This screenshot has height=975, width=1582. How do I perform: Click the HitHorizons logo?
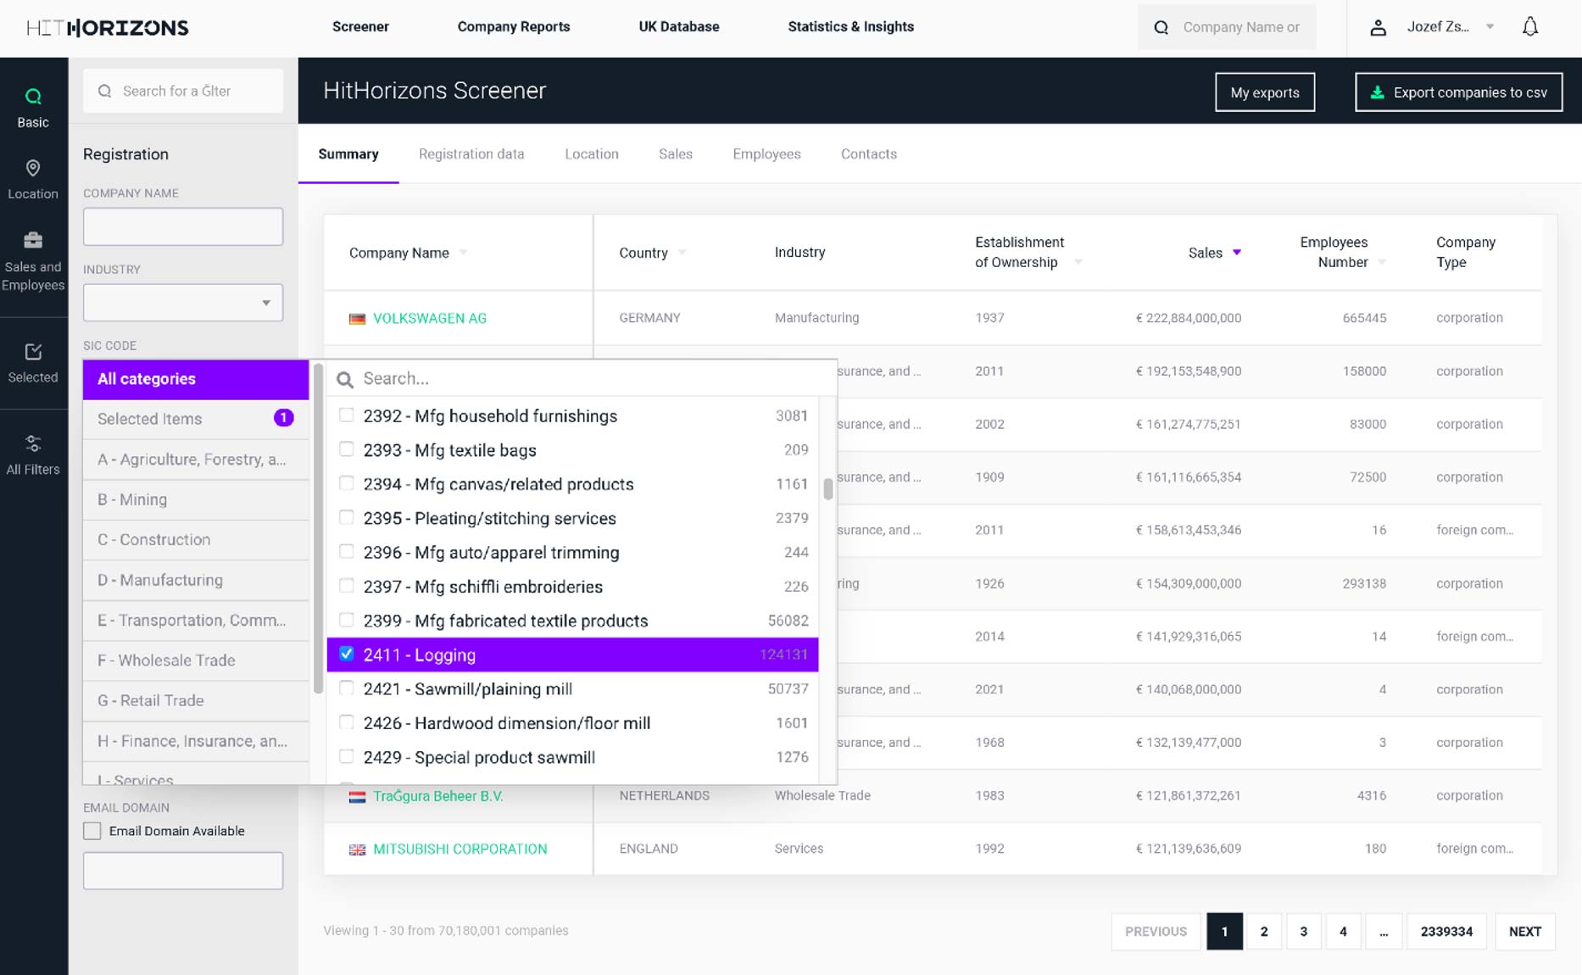click(108, 28)
